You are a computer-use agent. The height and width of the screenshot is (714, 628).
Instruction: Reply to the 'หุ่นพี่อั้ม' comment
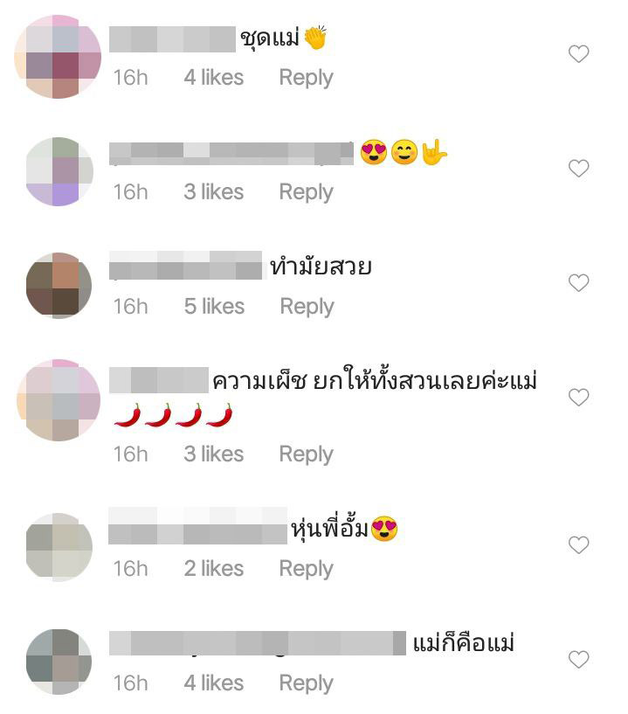306,569
